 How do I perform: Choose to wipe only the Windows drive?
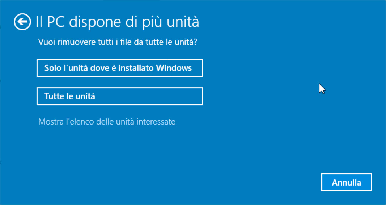pos(120,68)
